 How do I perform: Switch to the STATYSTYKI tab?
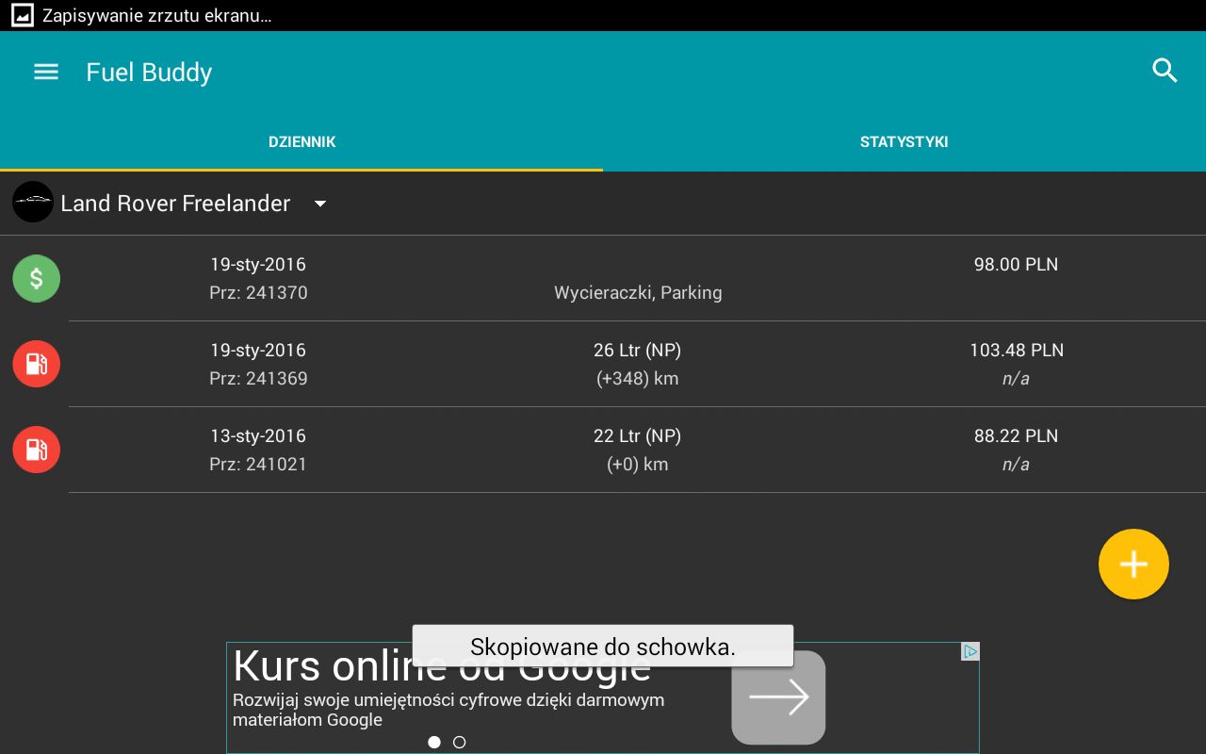tap(904, 142)
